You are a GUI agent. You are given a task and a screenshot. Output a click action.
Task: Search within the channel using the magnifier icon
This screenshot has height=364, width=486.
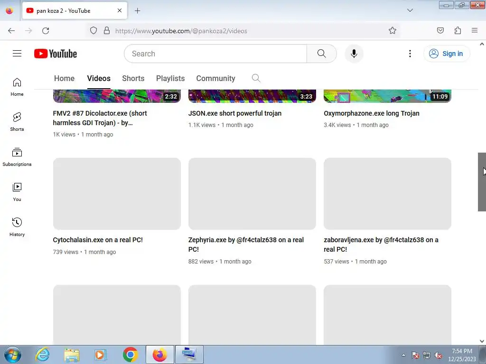click(x=256, y=78)
